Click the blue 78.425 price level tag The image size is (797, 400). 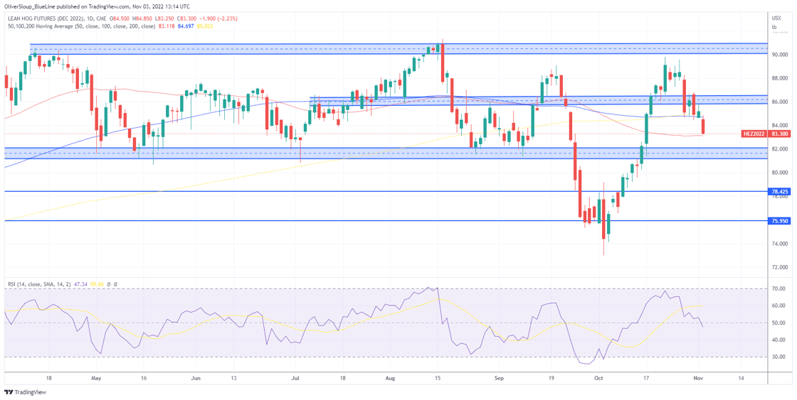[x=780, y=192]
